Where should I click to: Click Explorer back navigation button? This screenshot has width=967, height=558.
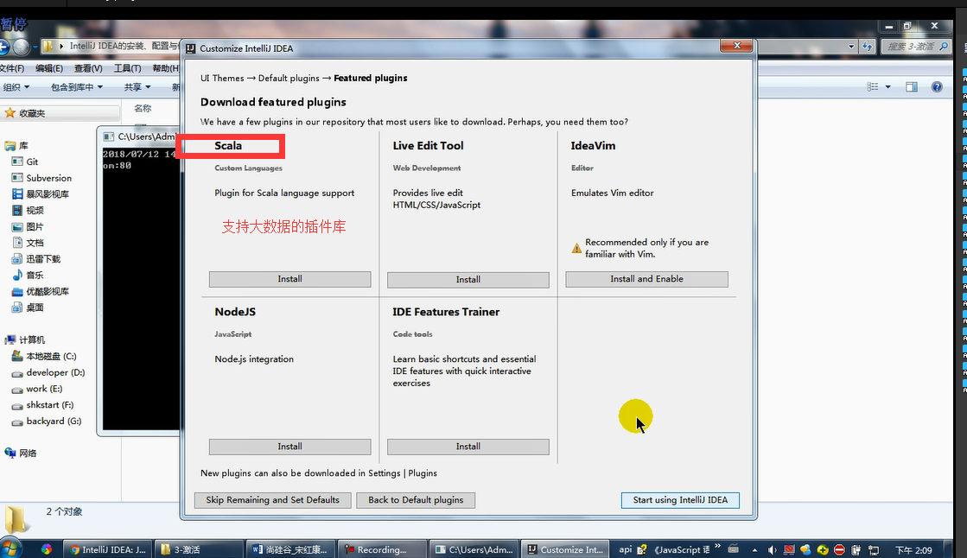[3, 47]
